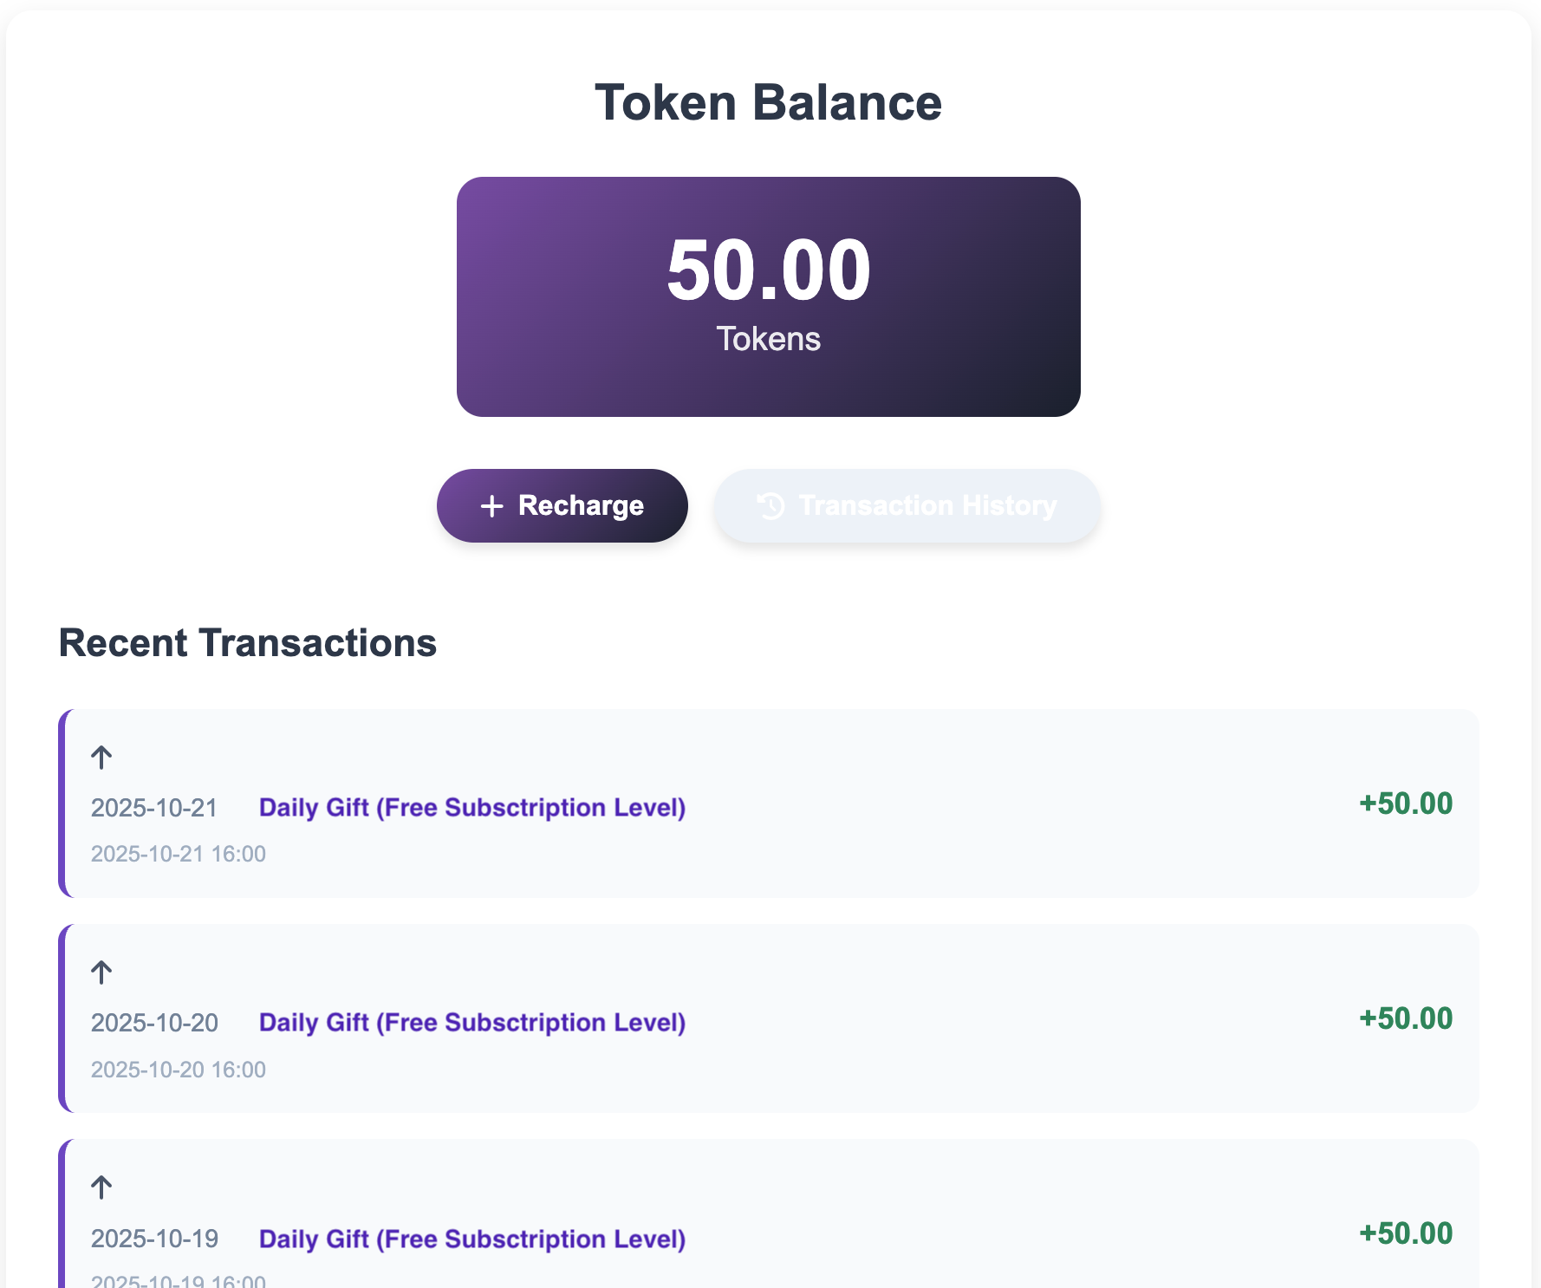
Task: Open Transaction History
Action: pyautogui.click(x=907, y=506)
